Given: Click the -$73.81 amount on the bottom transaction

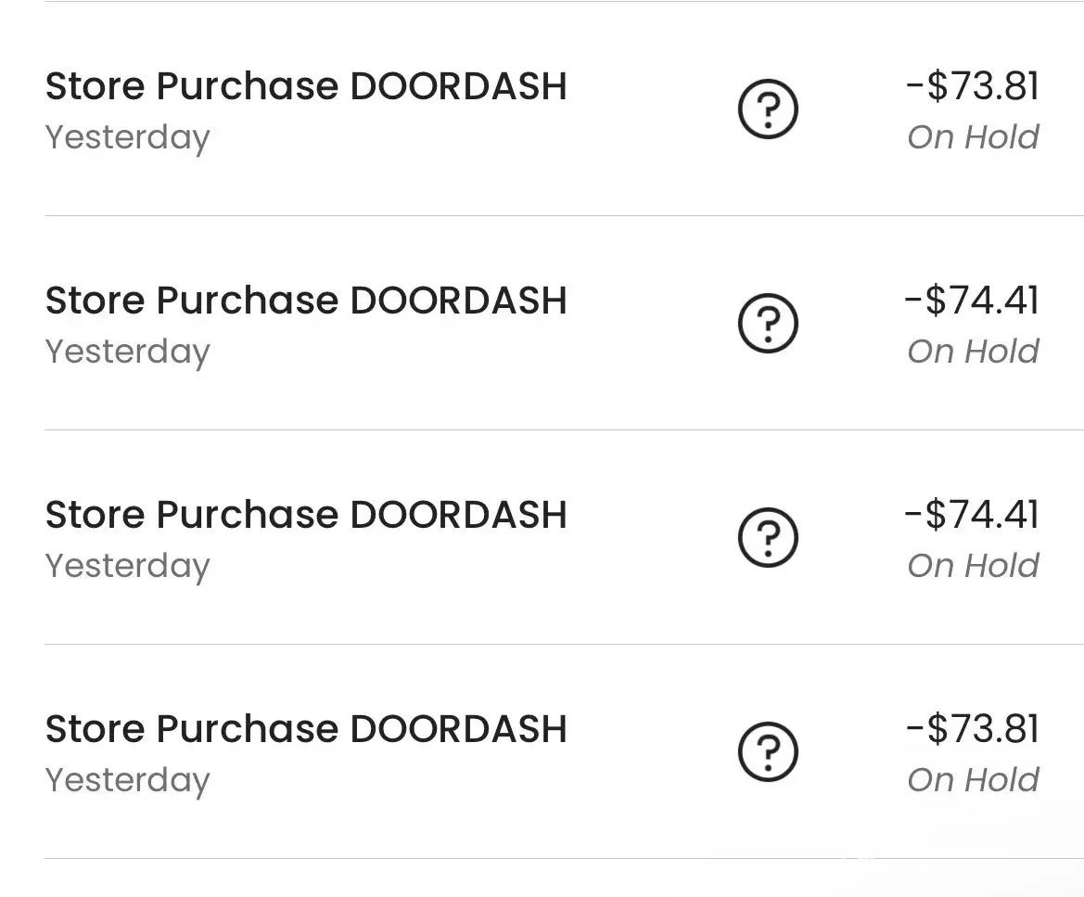Looking at the screenshot, I should 973,729.
